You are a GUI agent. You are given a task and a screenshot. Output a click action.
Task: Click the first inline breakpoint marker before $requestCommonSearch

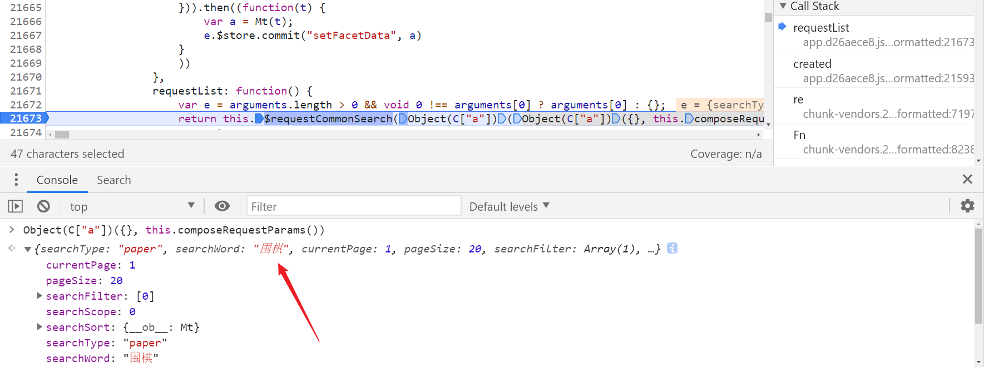259,118
